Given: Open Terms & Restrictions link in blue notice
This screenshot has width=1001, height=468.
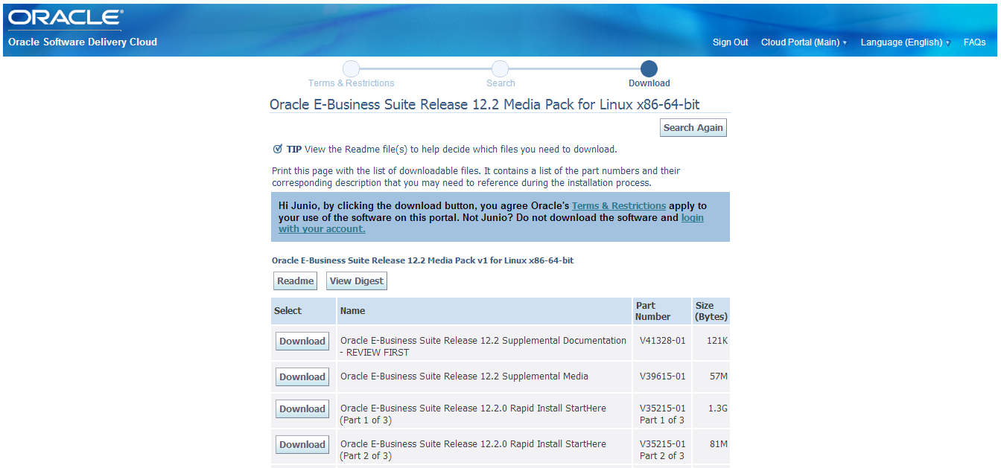Looking at the screenshot, I should click(618, 206).
